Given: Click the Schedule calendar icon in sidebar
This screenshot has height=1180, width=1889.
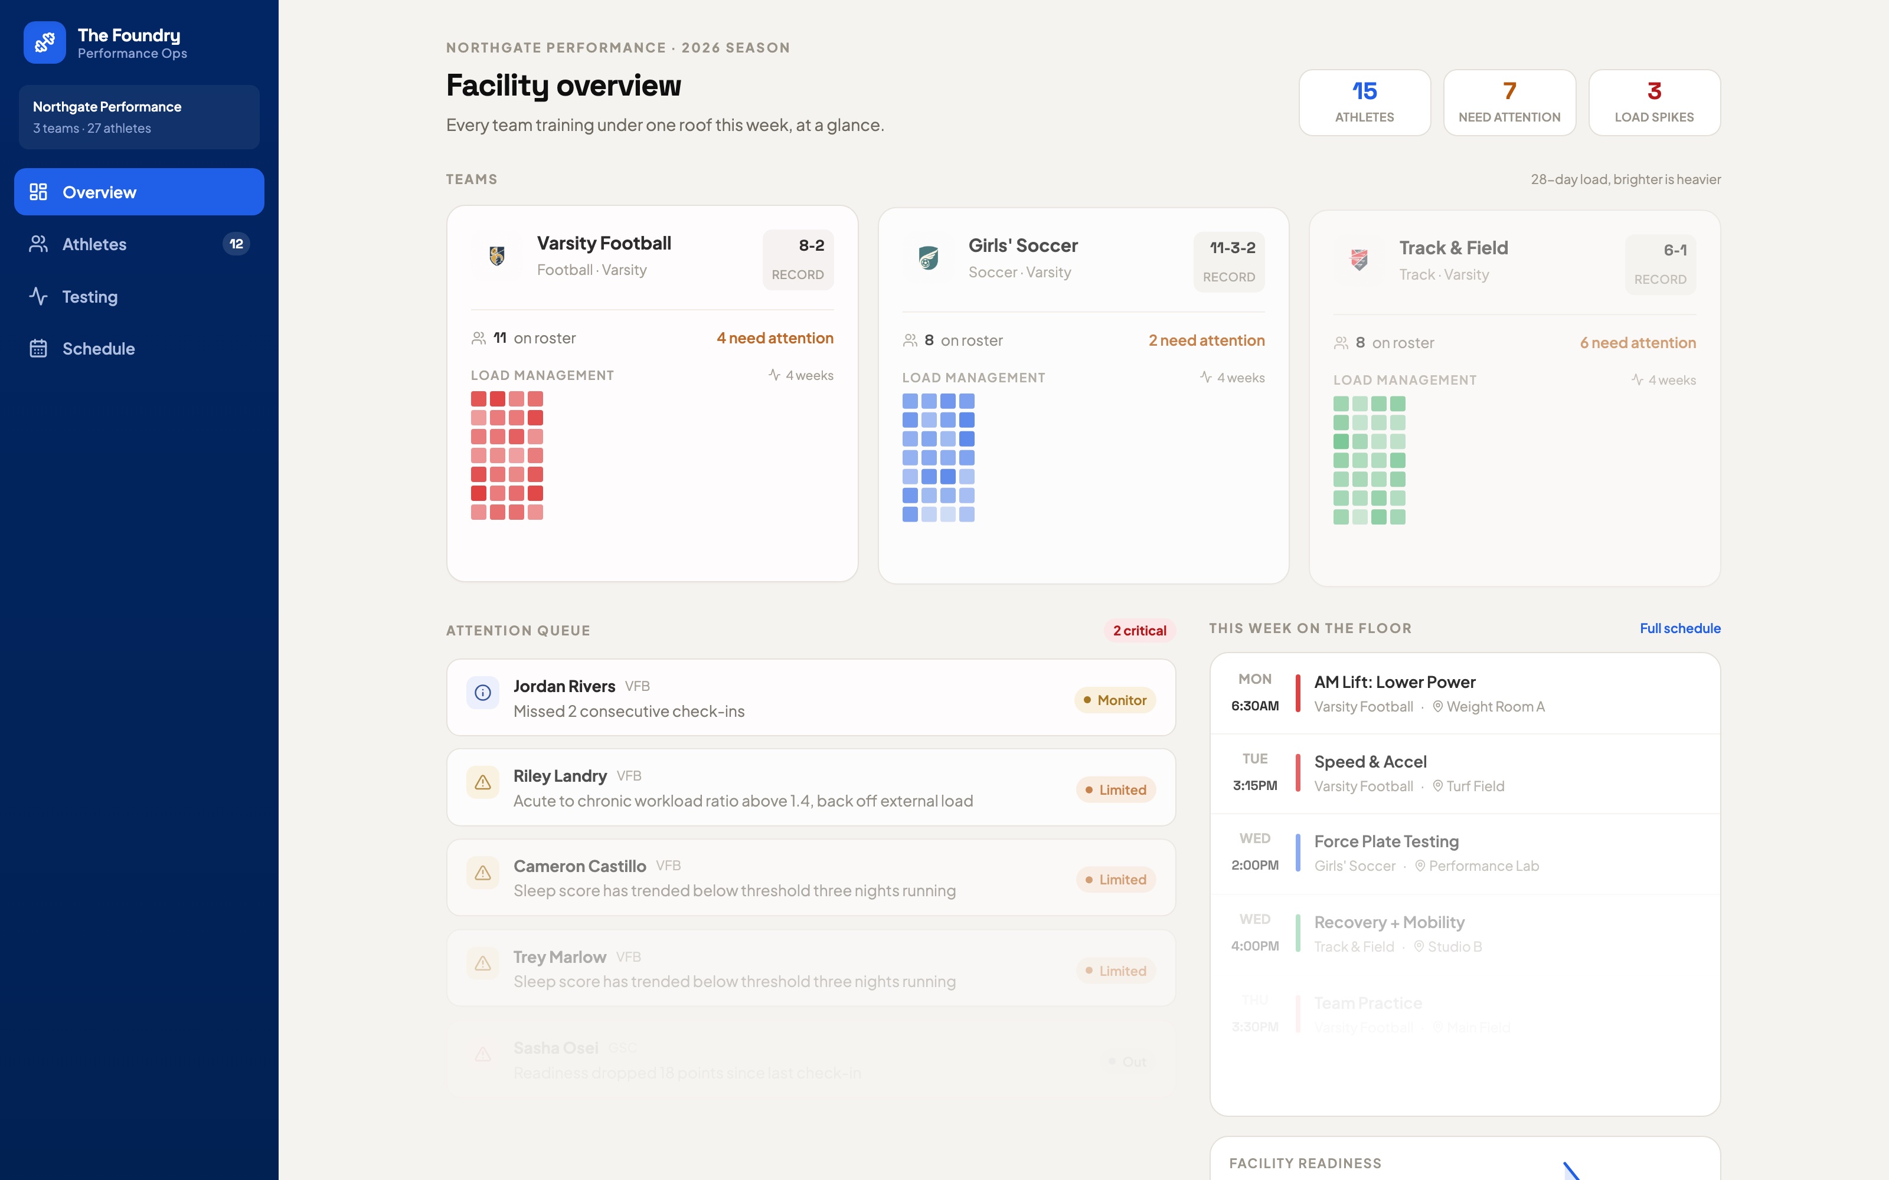Looking at the screenshot, I should click(x=38, y=349).
